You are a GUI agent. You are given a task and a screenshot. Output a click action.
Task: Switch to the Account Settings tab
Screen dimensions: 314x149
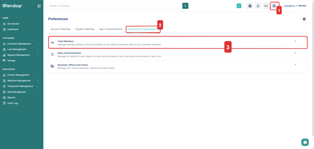pos(60,29)
